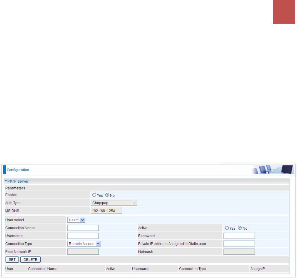Open the User select dropdown
Image resolution: width=297 pixels, height=278 pixels.
click(x=76, y=220)
